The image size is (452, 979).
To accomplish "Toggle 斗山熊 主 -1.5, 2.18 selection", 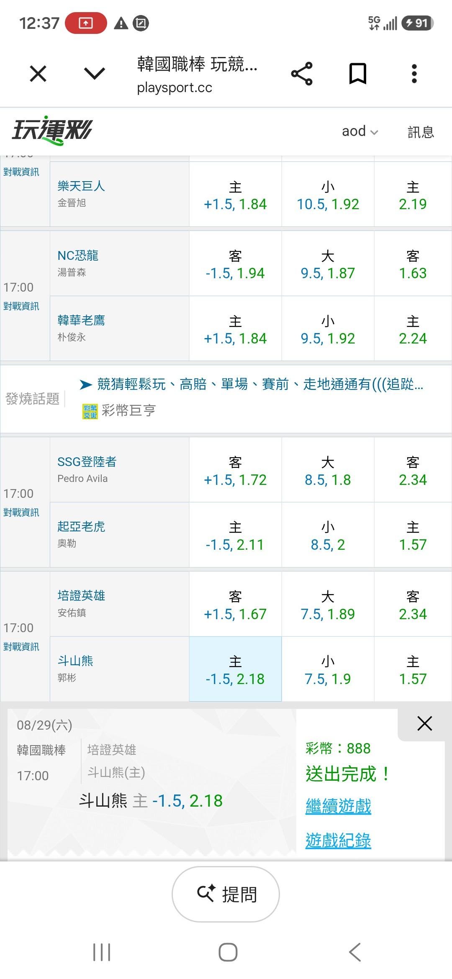I will point(235,669).
